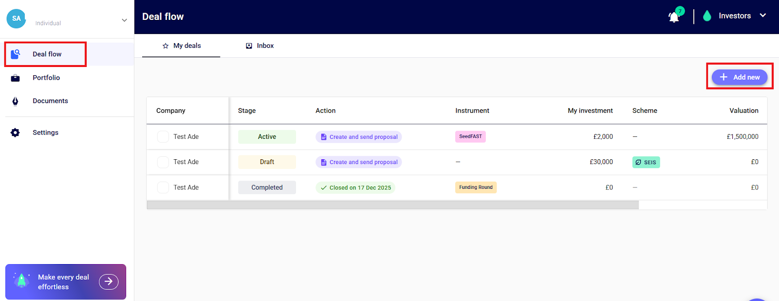
Task: Select checkbox for the Draft deal row
Action: [163, 162]
